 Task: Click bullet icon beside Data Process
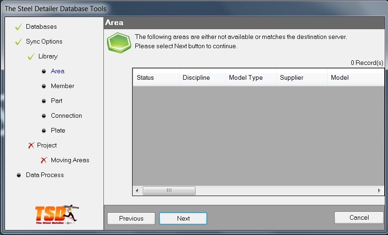(x=19, y=175)
